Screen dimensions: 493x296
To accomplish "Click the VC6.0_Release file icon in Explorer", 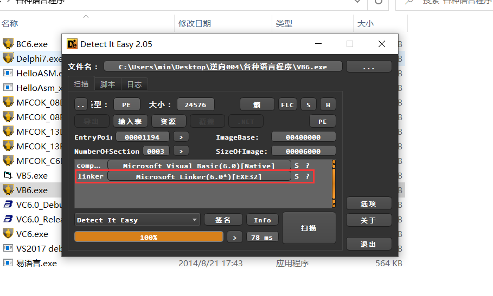I will point(8,219).
